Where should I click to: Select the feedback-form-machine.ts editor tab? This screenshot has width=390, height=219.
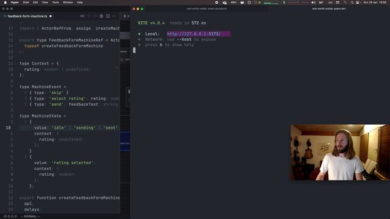point(27,16)
